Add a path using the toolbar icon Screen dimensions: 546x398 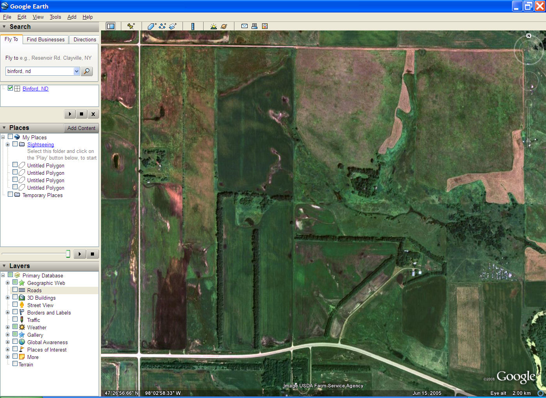[162, 26]
